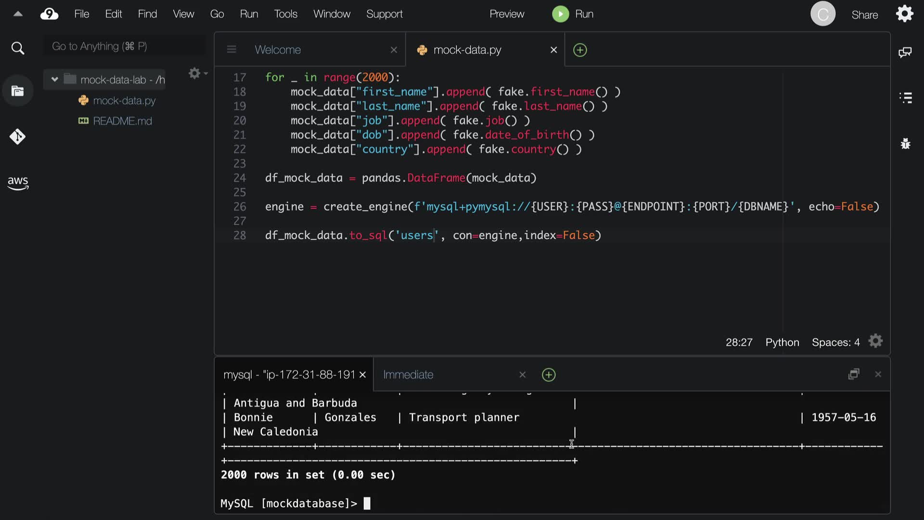924x520 pixels.
Task: Open README.md in the file tree
Action: [x=122, y=121]
